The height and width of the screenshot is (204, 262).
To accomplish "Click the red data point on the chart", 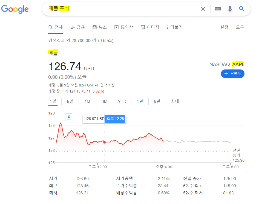I will click(104, 142).
